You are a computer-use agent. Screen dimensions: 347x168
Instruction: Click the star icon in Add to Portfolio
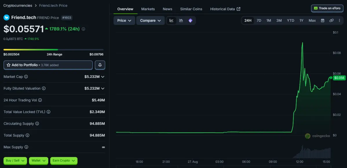(9, 65)
